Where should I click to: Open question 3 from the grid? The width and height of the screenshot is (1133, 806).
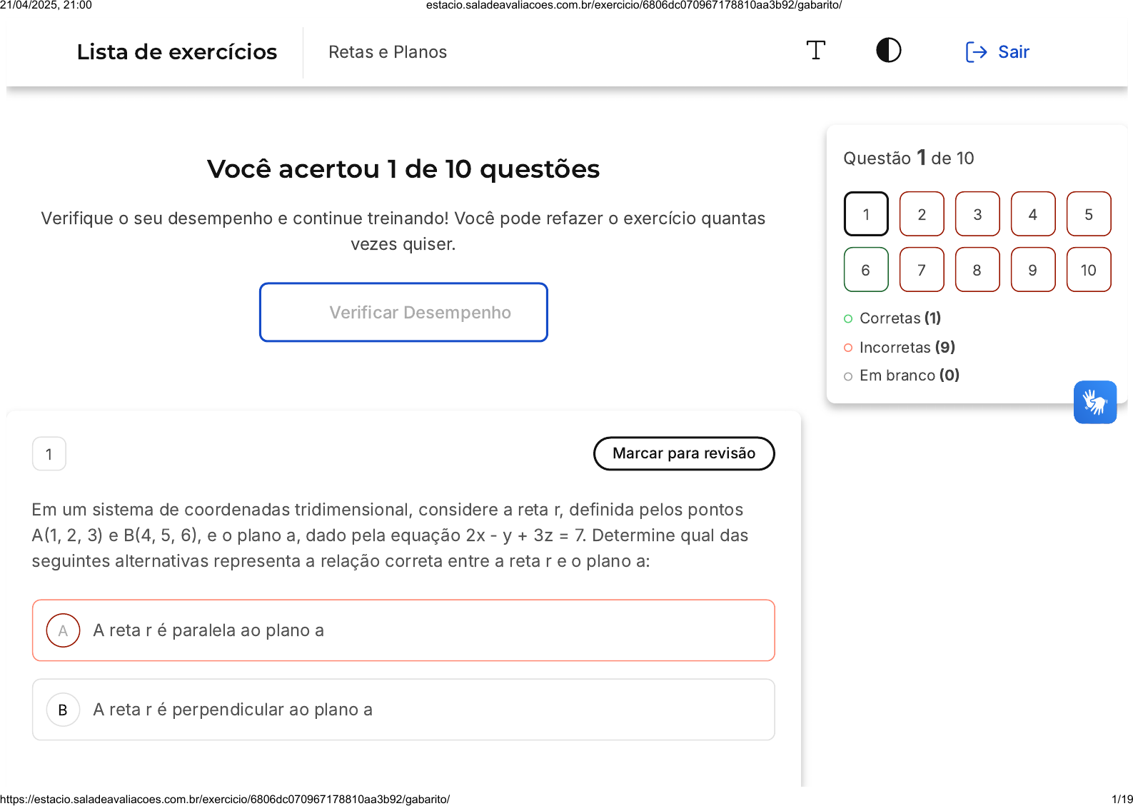[977, 214]
